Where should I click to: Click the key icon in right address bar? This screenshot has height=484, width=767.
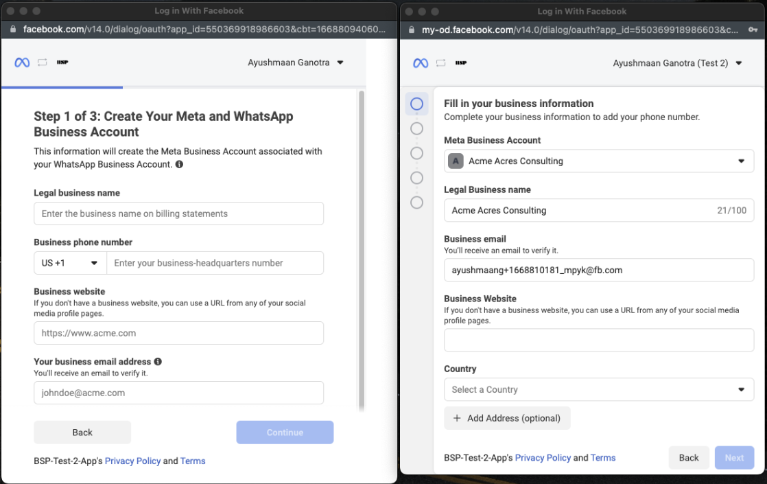753,30
